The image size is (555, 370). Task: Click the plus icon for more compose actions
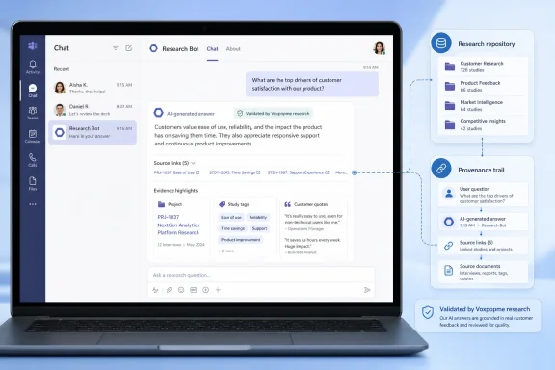[218, 290]
